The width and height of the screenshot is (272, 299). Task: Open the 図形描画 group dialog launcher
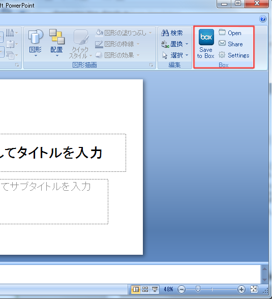152,65
